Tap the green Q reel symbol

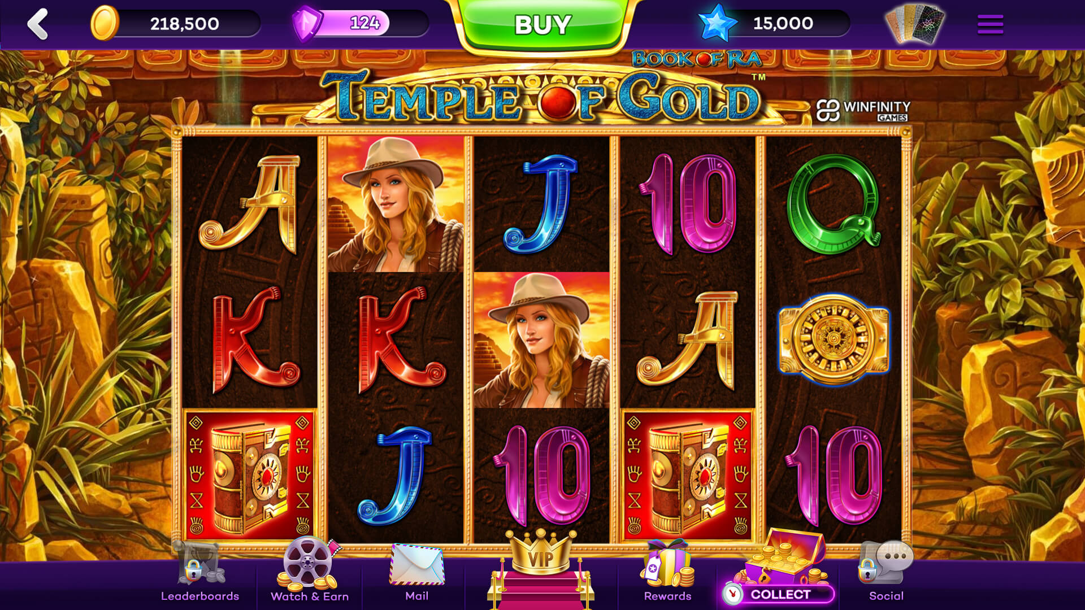click(834, 203)
